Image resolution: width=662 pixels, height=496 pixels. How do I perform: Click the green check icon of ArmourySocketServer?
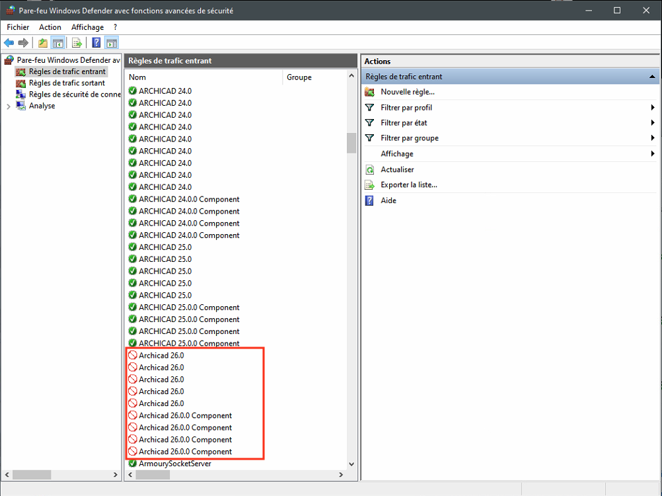pyautogui.click(x=133, y=464)
